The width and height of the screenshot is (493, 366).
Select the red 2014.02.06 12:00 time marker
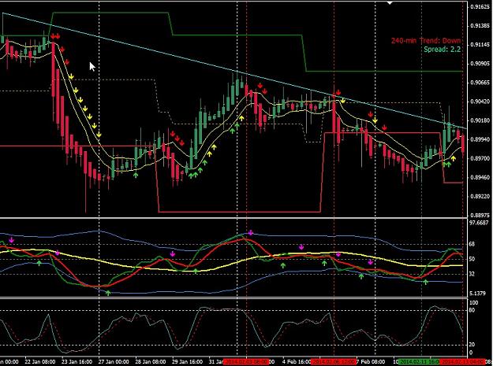click(334, 361)
